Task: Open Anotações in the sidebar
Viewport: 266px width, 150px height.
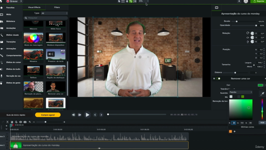Action: [x=11, y=28]
